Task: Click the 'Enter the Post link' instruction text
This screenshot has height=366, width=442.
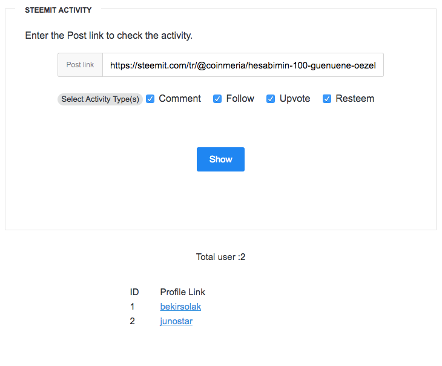Action: pyautogui.click(x=109, y=36)
